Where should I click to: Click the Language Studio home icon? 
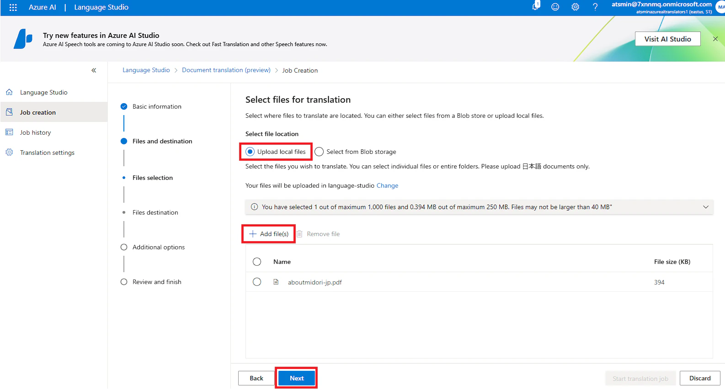coord(9,92)
